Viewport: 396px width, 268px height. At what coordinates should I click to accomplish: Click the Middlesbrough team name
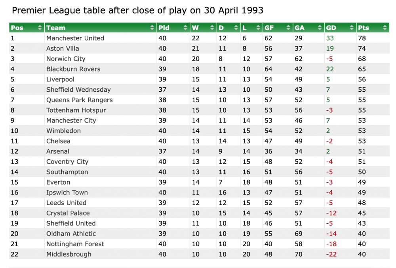(69, 254)
